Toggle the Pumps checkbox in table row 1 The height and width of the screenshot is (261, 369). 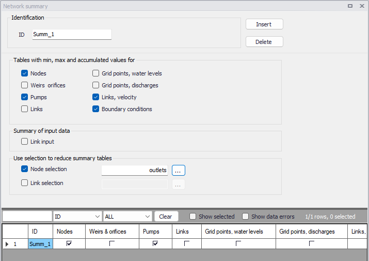(x=155, y=243)
